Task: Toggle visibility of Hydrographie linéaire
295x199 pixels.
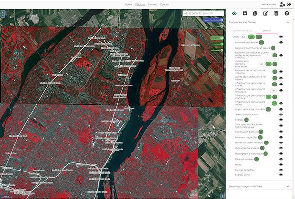Action: tap(281, 148)
